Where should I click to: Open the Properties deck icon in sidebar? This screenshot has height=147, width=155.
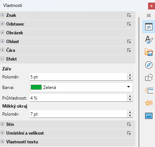point(148,27)
